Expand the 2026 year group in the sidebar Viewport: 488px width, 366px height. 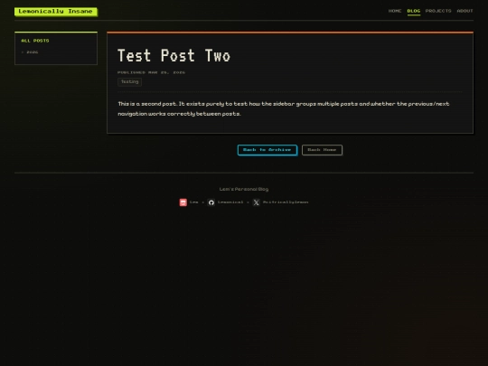click(30, 52)
